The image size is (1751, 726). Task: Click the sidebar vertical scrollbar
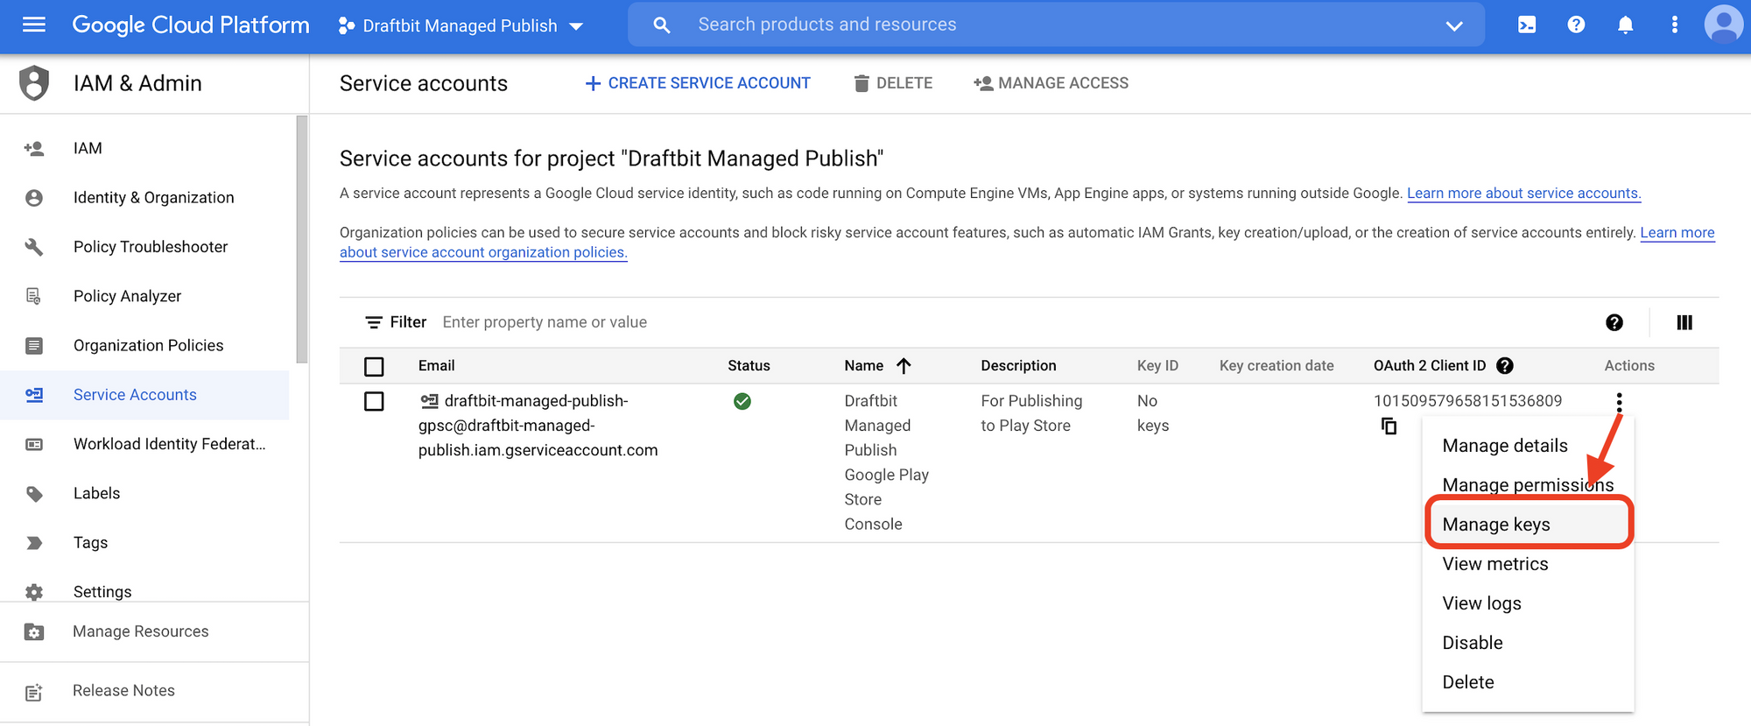302,239
